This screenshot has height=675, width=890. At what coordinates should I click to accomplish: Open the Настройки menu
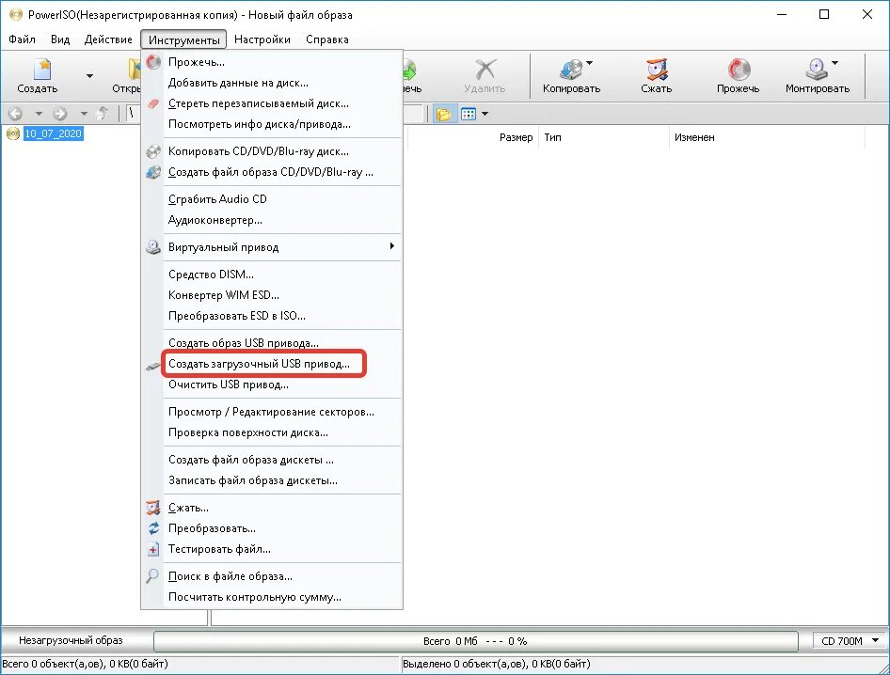pos(262,39)
